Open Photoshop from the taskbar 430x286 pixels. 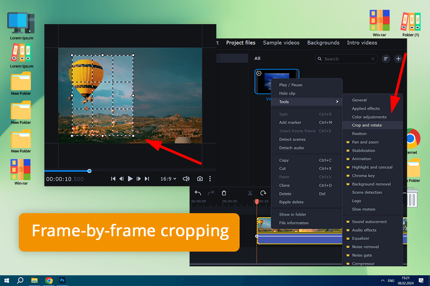[62, 280]
